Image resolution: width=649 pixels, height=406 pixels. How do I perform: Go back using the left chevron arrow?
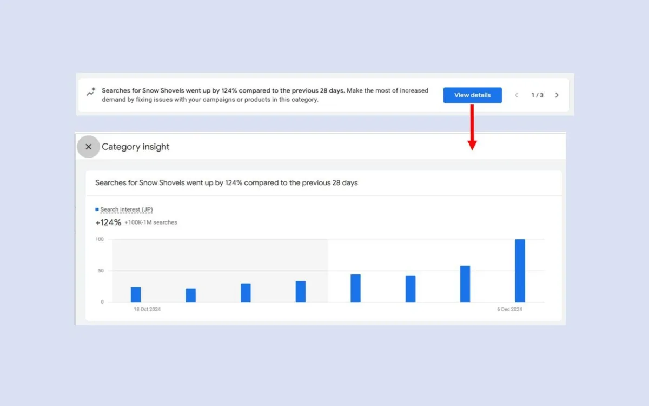[x=516, y=95]
